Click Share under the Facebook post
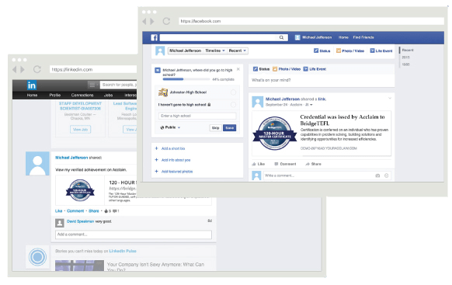Image resolution: width=452 pixels, height=285 pixels. point(313,164)
